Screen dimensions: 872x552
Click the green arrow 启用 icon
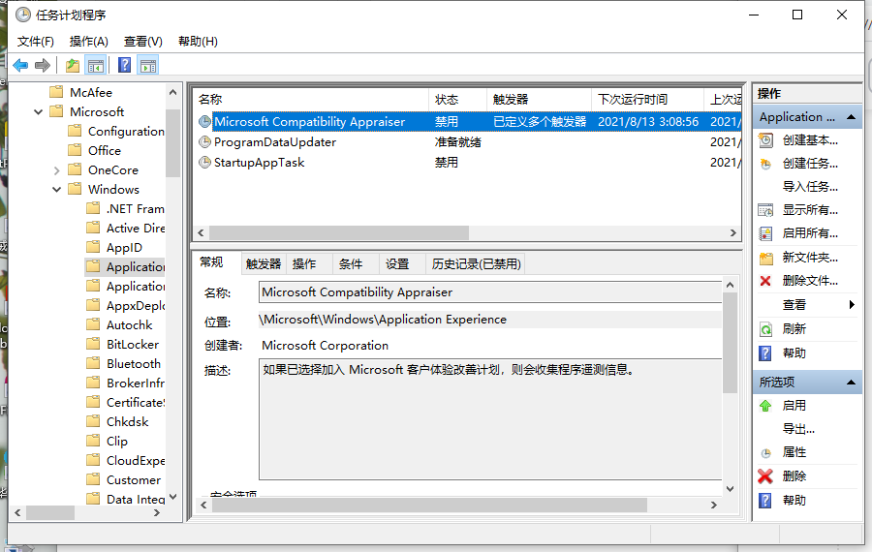765,406
